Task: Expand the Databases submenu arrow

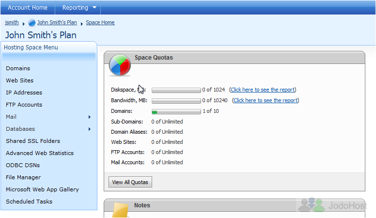Action: coord(90,129)
